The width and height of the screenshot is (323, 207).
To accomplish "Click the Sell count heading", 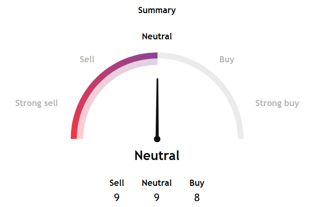I will (117, 183).
